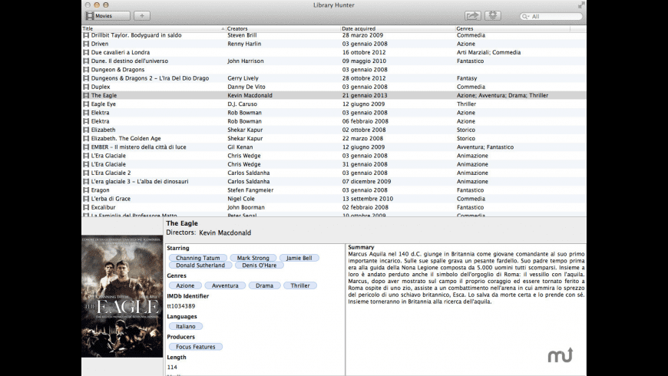668x376 pixels.
Task: Click film icon beside EMBER row
Action: coord(86,147)
